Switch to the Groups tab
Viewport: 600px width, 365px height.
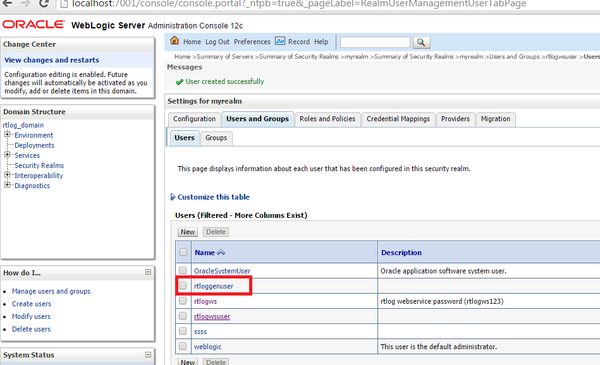pos(216,138)
